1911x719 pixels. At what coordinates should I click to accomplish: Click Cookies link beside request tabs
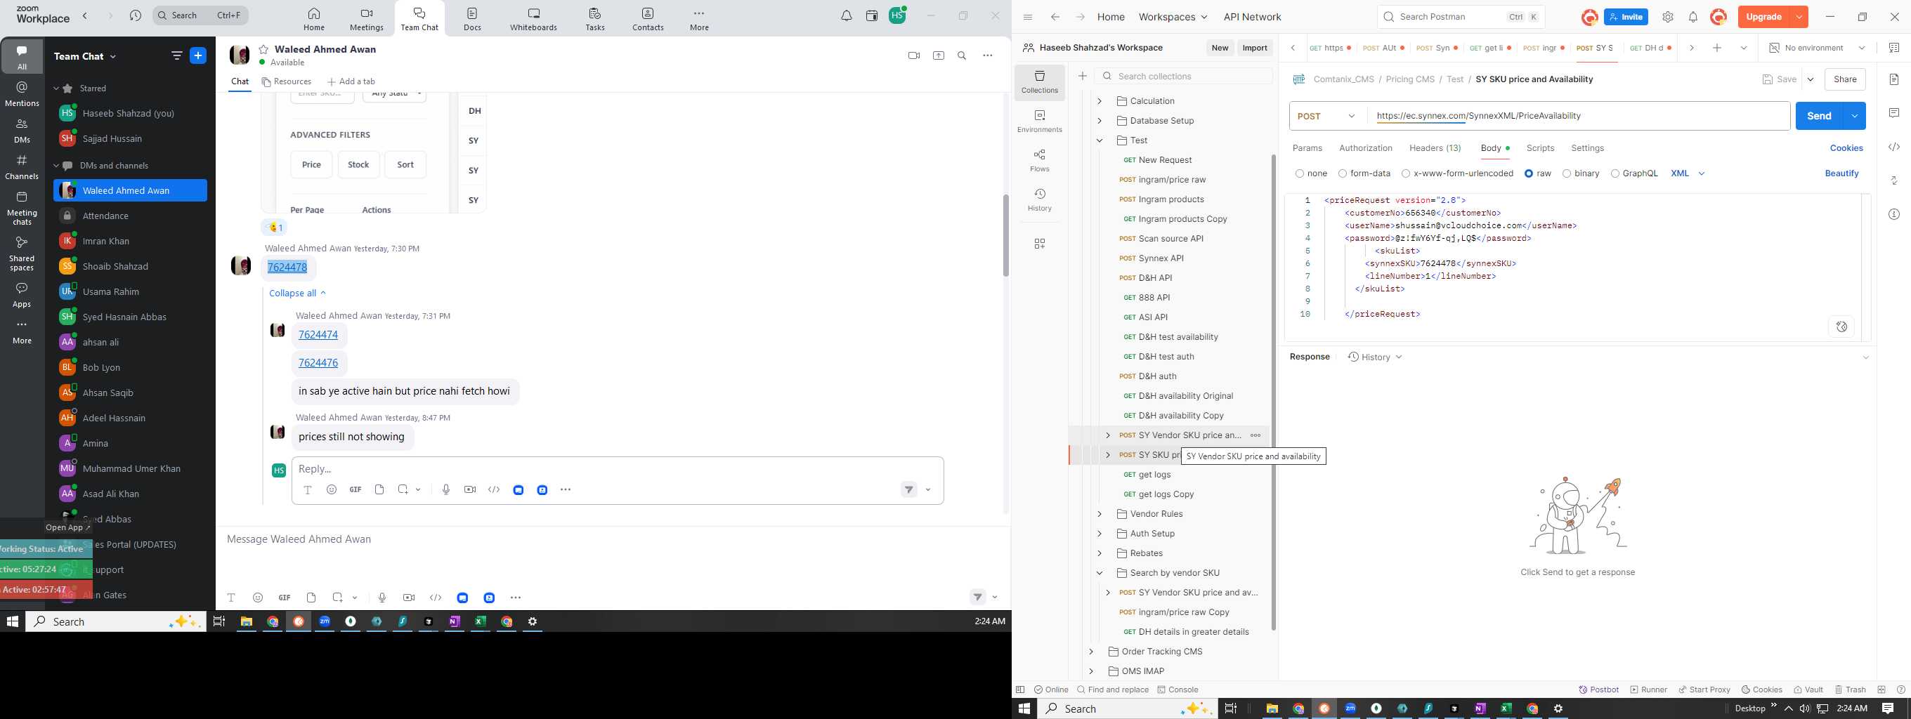[1846, 148]
